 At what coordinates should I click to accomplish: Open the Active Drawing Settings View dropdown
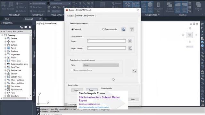[x=16, y=31]
